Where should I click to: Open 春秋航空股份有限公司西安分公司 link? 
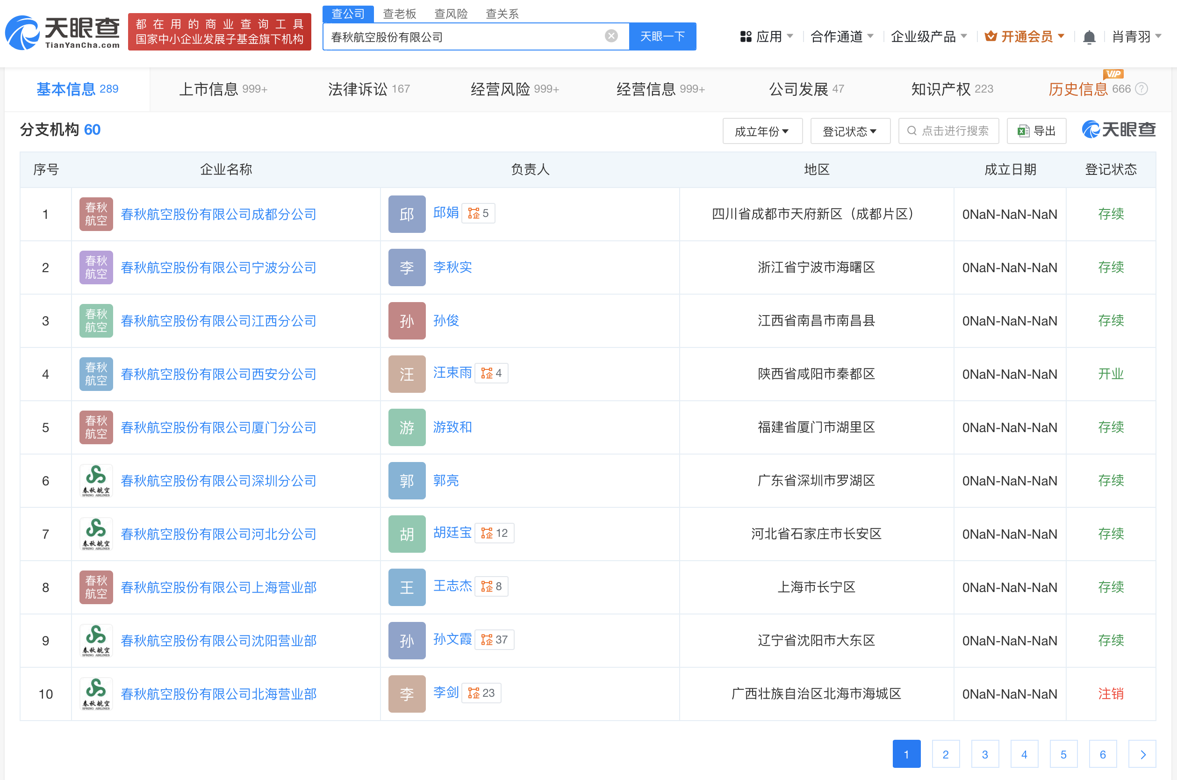tap(218, 374)
